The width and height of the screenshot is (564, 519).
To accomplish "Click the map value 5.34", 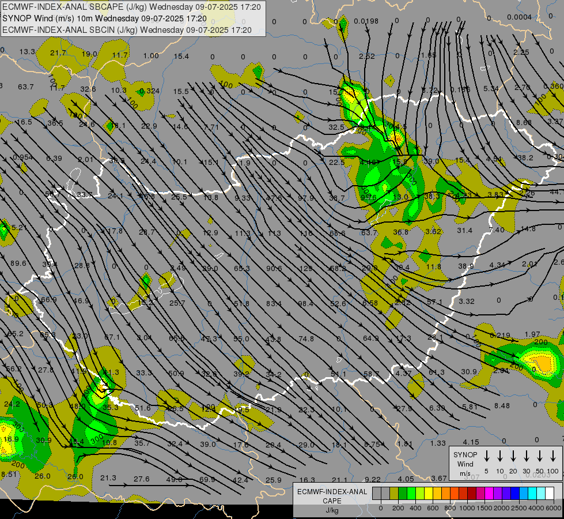I will [491, 88].
